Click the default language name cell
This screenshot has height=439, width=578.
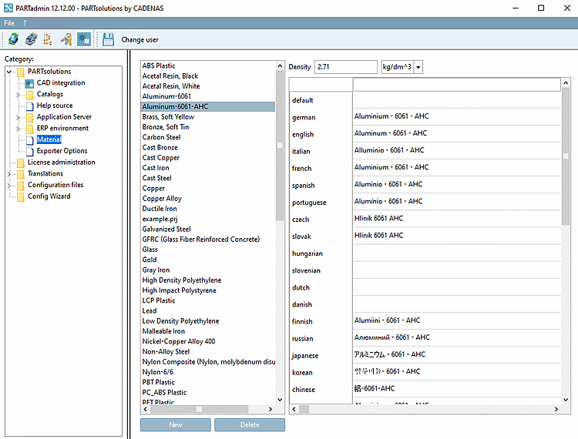(x=321, y=100)
